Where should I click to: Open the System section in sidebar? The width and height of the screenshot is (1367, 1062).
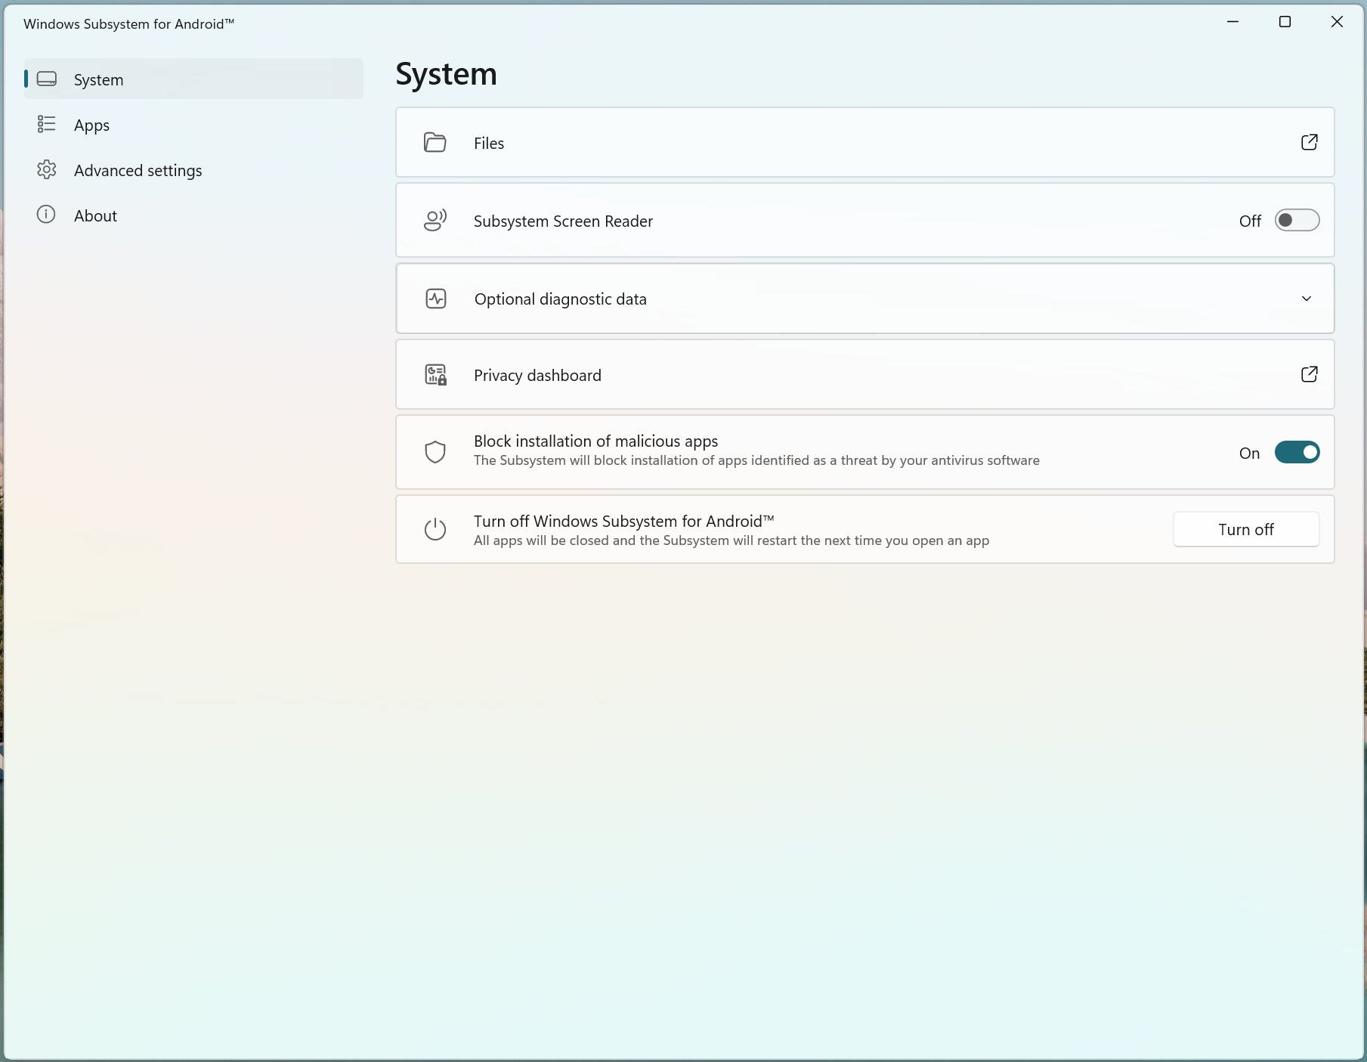193,79
